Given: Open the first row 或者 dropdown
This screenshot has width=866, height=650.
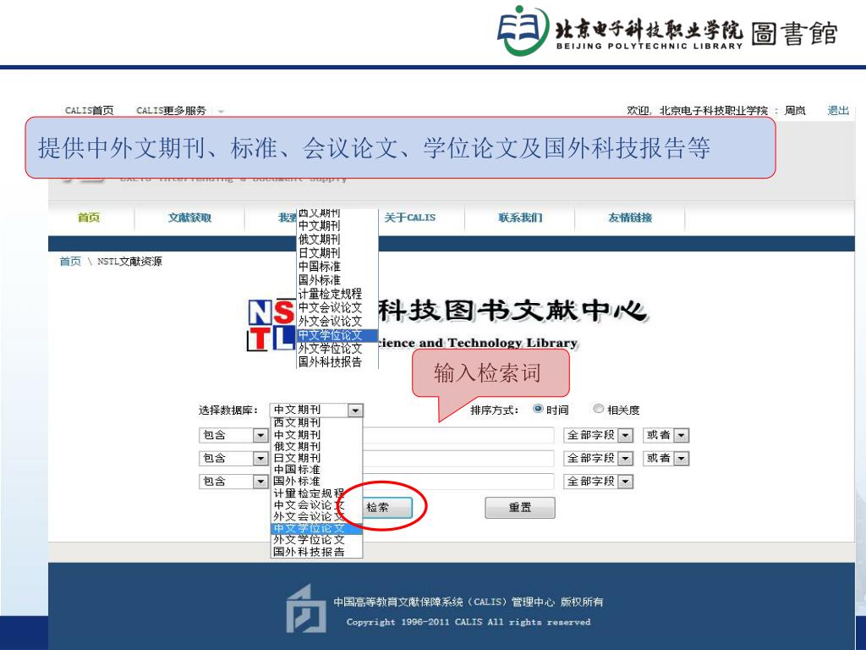Looking at the screenshot, I should pyautogui.click(x=666, y=436).
